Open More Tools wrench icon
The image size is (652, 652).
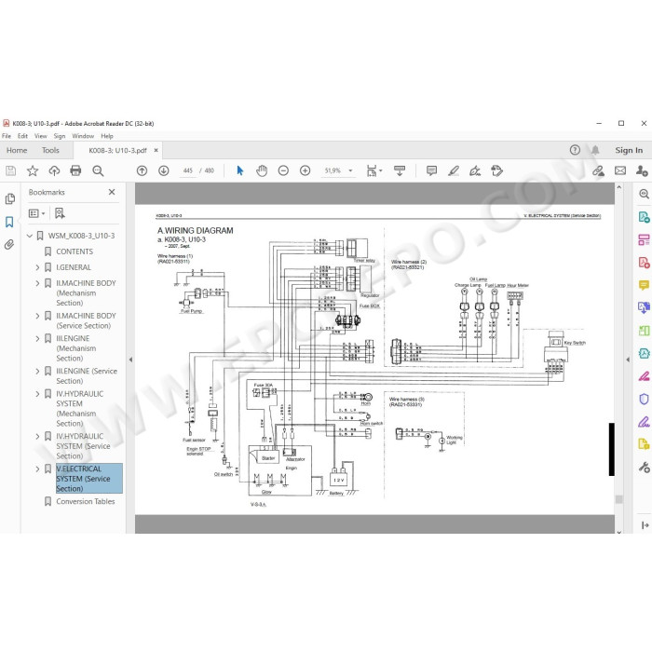644,468
